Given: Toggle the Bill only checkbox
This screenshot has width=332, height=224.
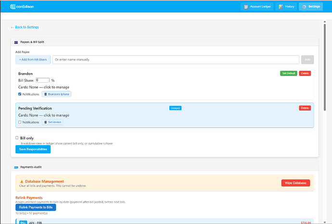Looking at the screenshot, I should pyautogui.click(x=17, y=137).
